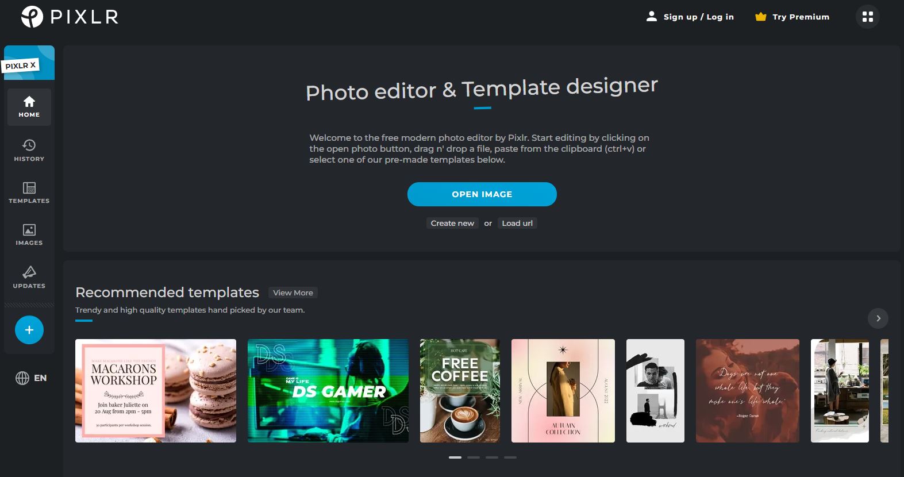Show next templates with right chevron
The image size is (904, 477).
coord(878,318)
